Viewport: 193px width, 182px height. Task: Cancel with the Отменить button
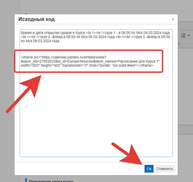[164, 168]
